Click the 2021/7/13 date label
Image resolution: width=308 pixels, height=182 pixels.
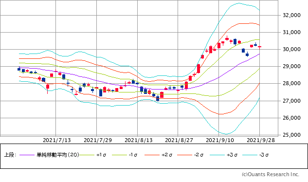[x=57, y=140]
